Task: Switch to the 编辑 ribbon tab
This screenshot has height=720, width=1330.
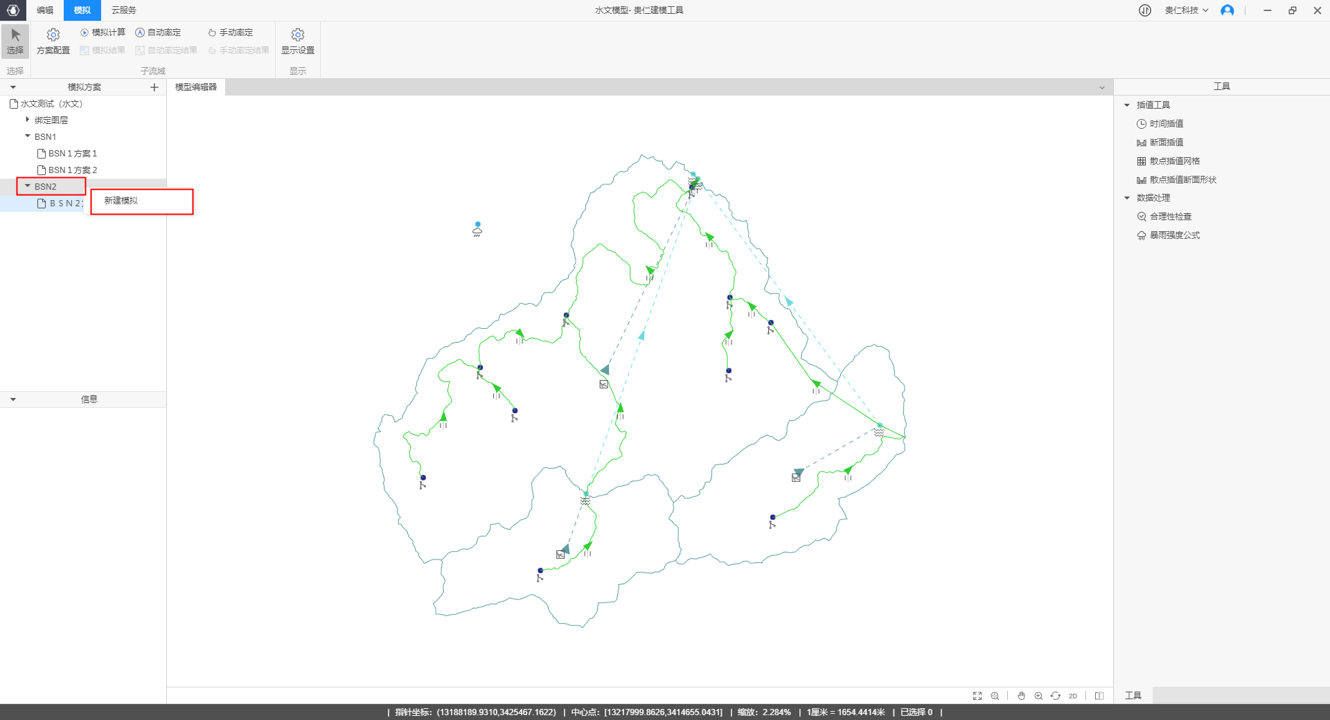Action: [x=45, y=10]
